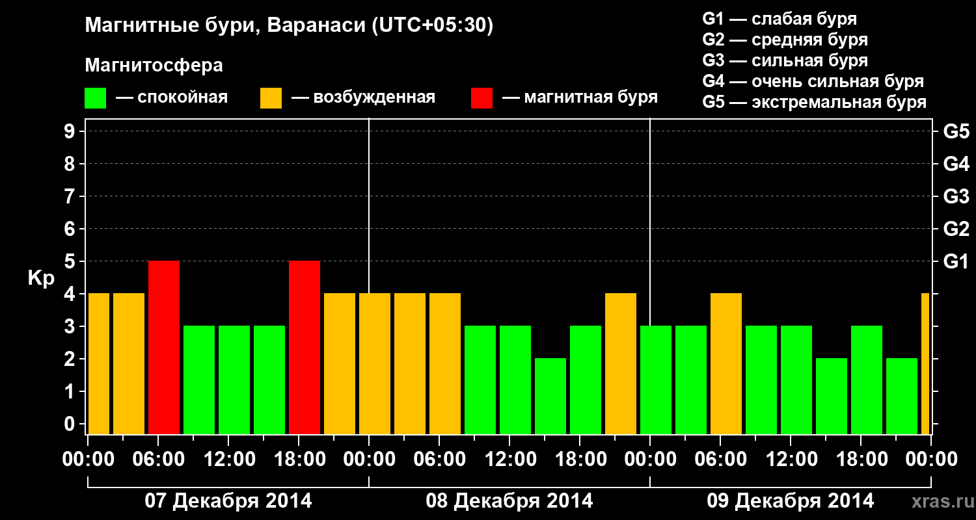Click the '07 Декабря 2014' date label
The width and height of the screenshot is (976, 520).
tap(228, 501)
